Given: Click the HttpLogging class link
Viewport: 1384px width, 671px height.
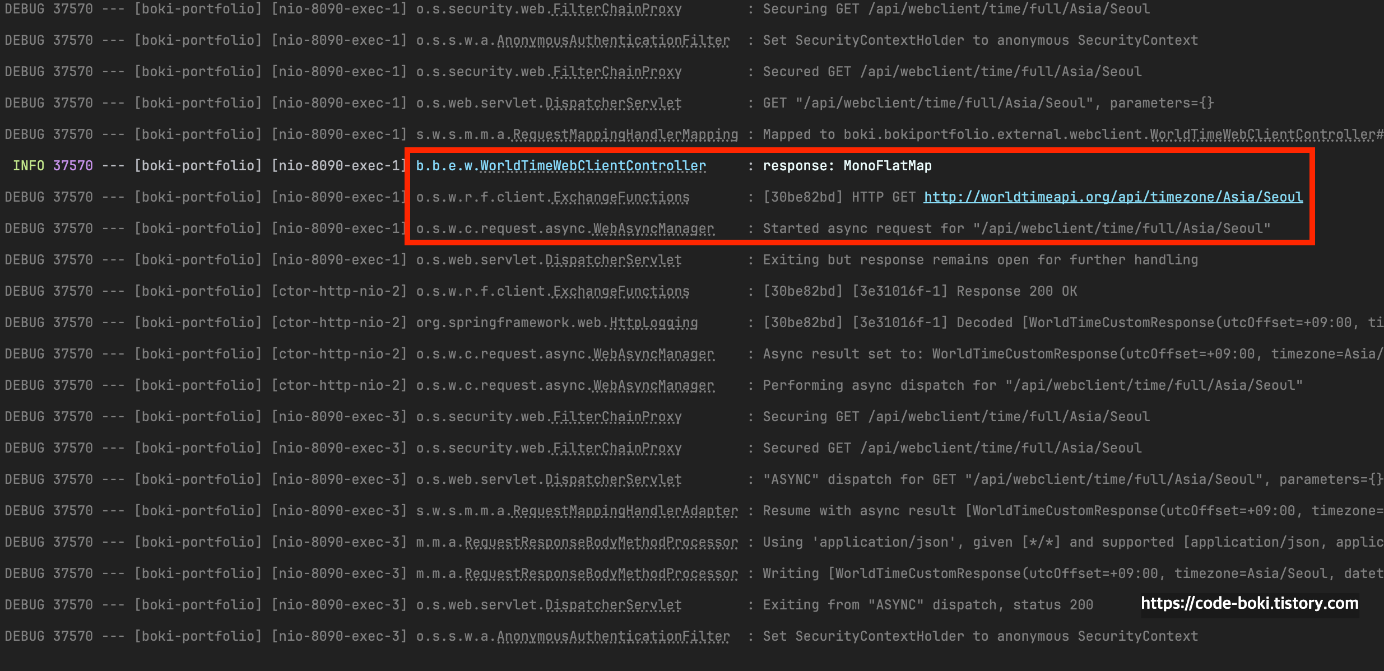Looking at the screenshot, I should click(653, 323).
